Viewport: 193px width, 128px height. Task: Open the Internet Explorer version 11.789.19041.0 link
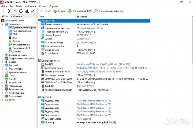click(x=84, y=35)
